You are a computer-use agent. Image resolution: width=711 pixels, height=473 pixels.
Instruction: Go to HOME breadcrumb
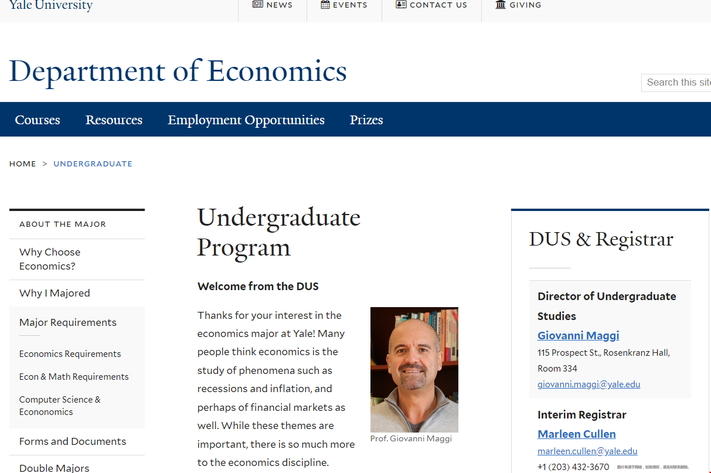pyautogui.click(x=23, y=164)
